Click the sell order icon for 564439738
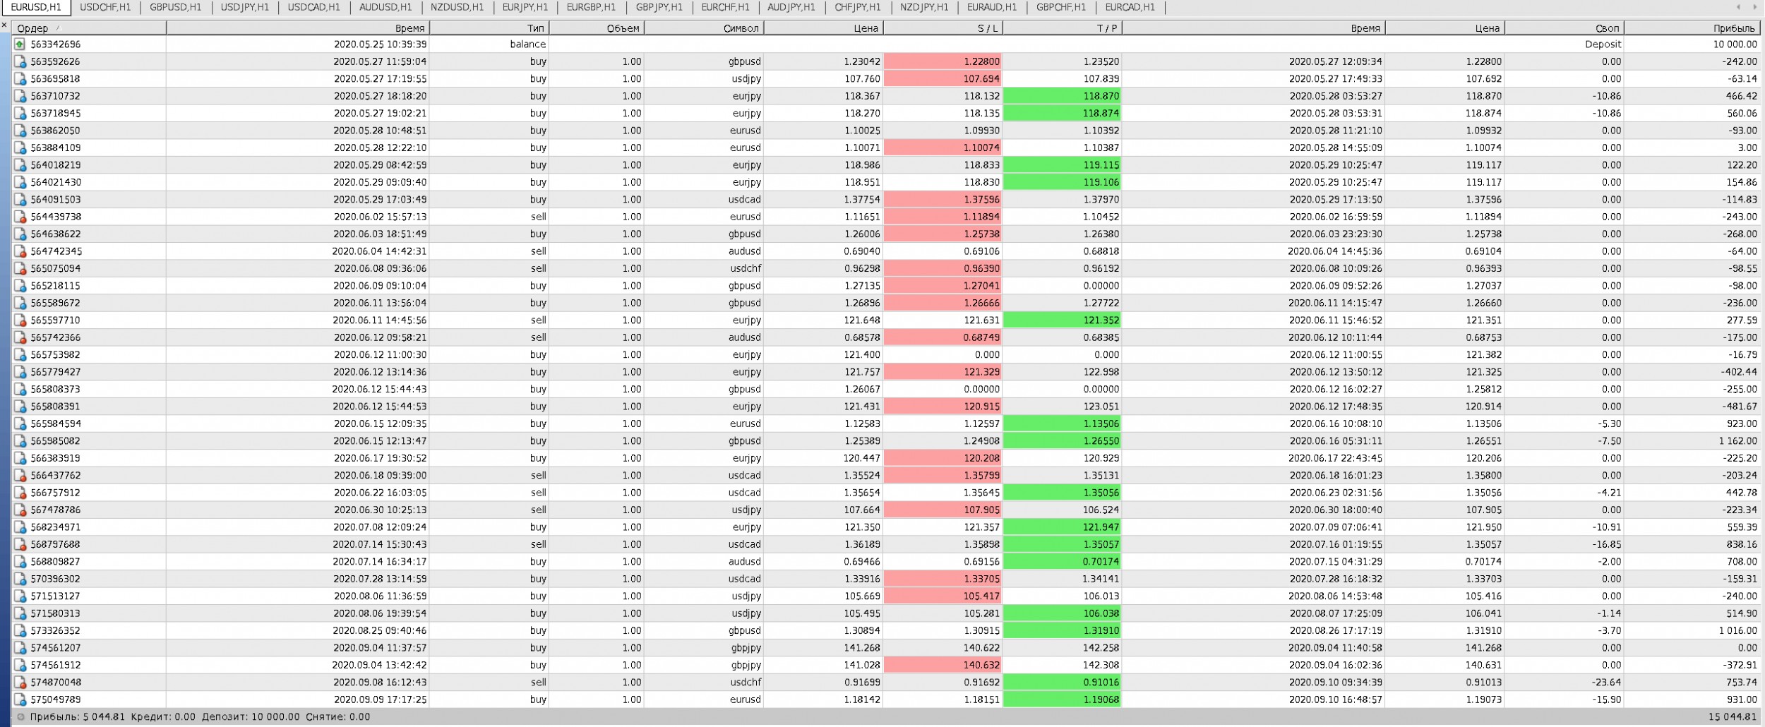1765x727 pixels. coord(20,217)
